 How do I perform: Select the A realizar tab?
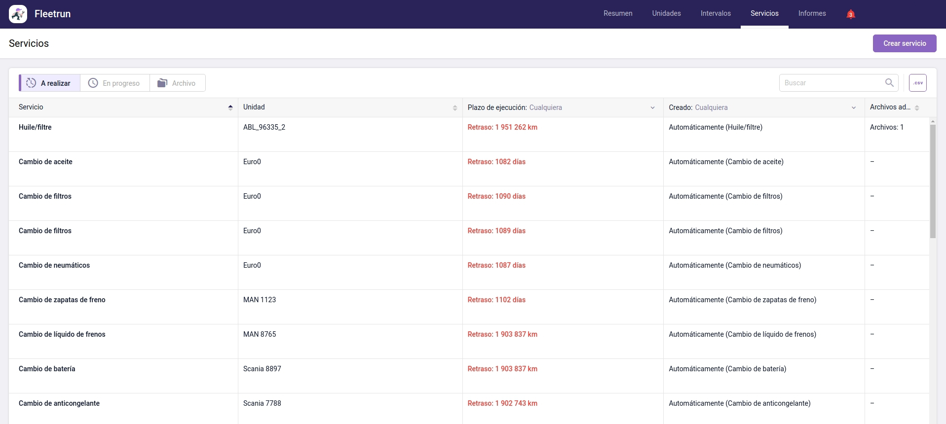[49, 83]
